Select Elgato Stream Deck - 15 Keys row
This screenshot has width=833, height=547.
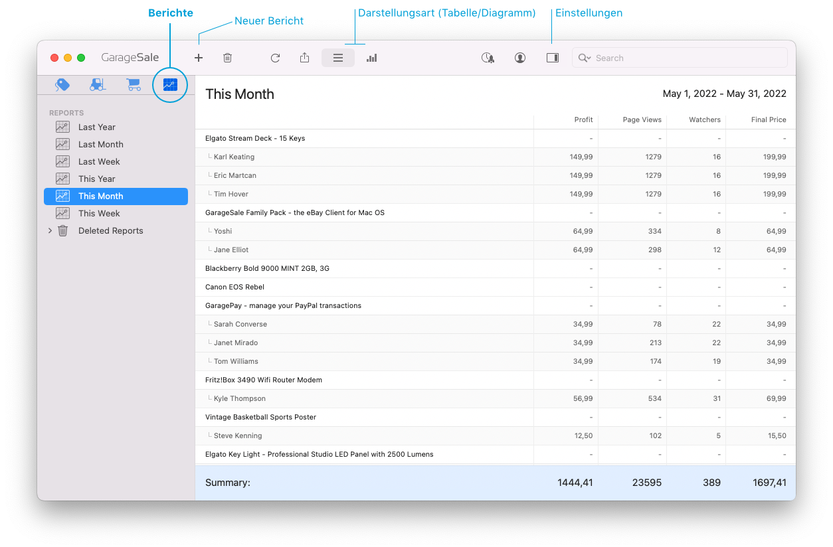495,138
